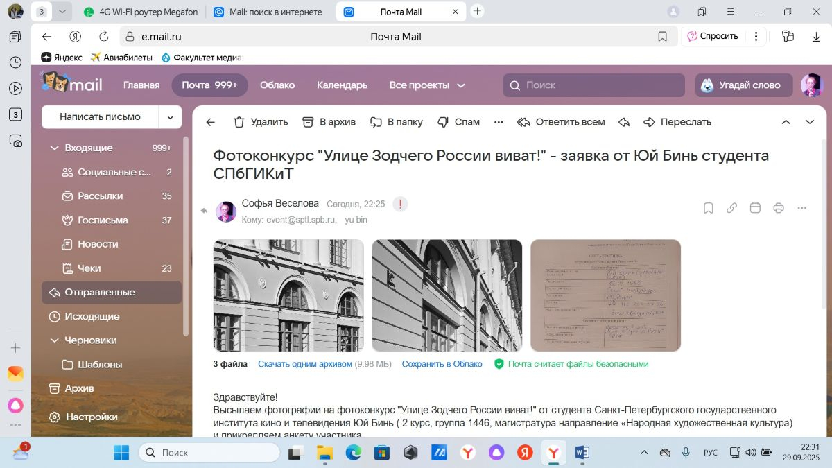Toggle page bookmark in the address bar
The image size is (832, 468).
(x=662, y=37)
